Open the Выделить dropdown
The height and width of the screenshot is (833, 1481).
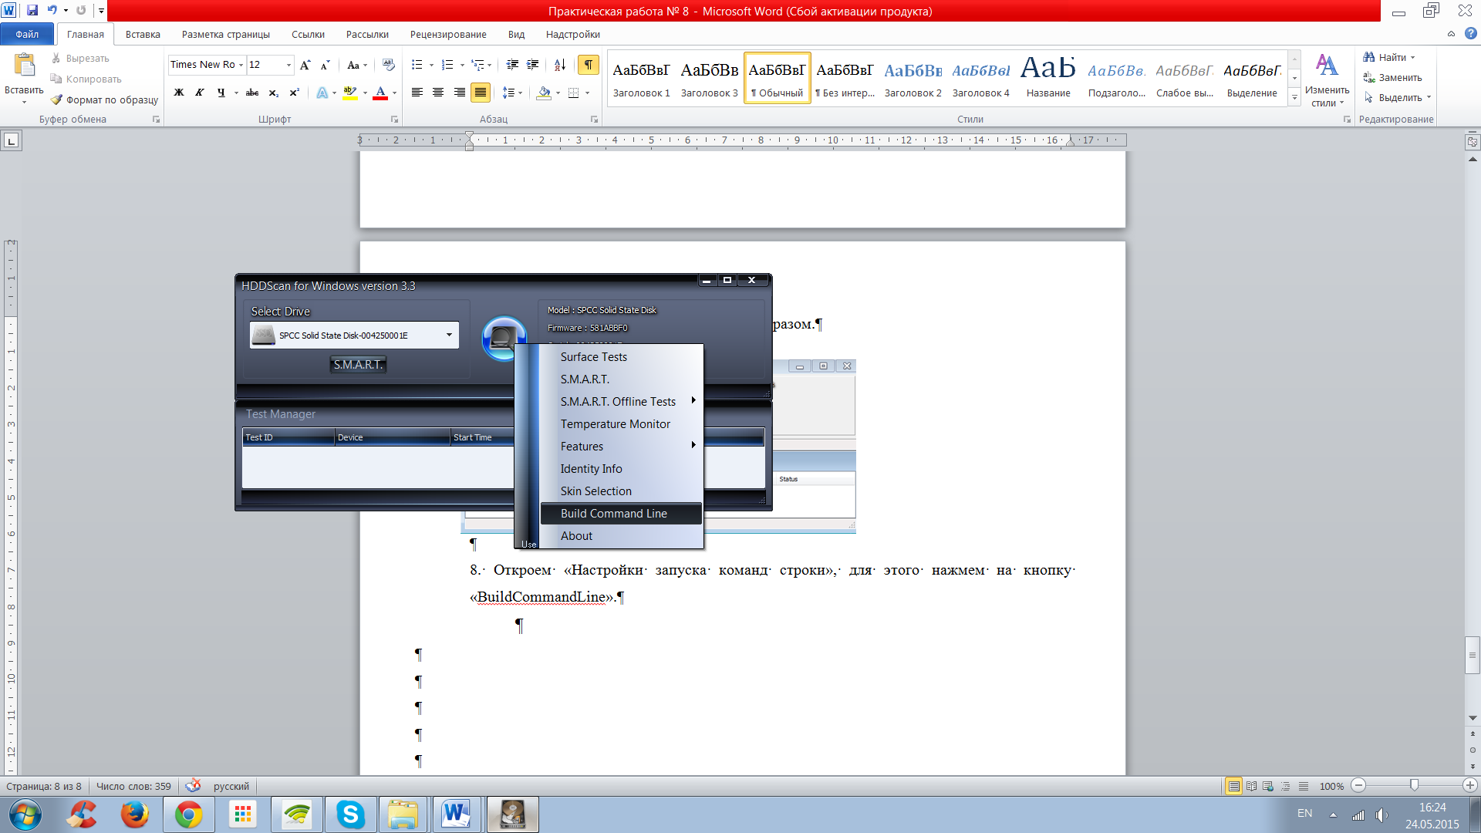[x=1397, y=97]
